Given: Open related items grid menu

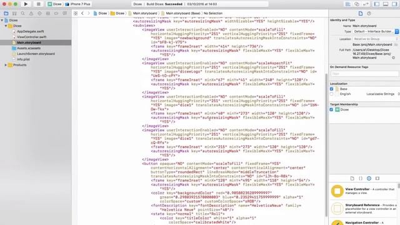Looking at the screenshot, I should [x=76, y=13].
